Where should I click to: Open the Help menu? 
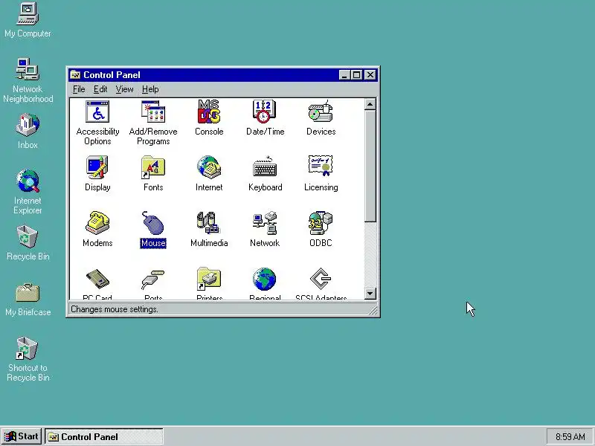tap(150, 89)
